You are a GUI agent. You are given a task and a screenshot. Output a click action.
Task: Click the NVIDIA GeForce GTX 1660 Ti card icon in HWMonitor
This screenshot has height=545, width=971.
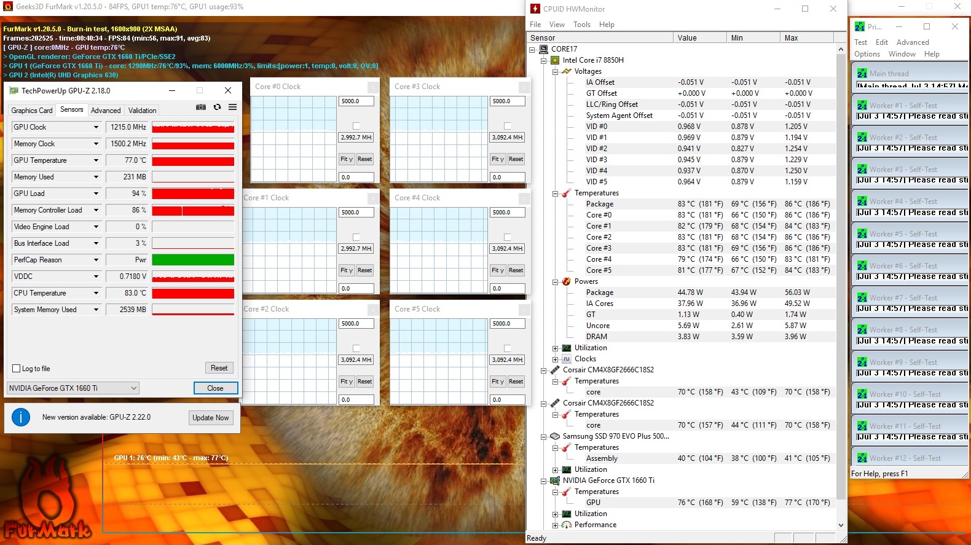(x=555, y=480)
